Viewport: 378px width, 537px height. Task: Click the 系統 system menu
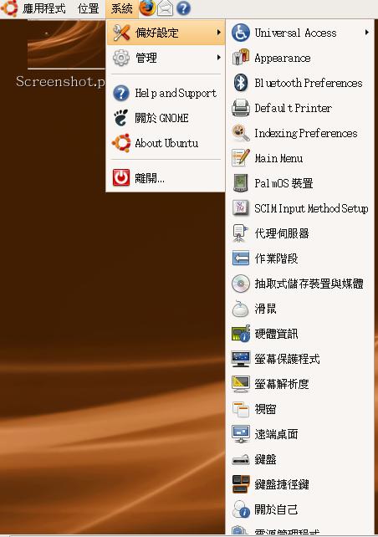point(122,8)
